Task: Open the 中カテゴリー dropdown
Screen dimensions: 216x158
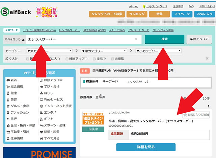Action: point(104,51)
